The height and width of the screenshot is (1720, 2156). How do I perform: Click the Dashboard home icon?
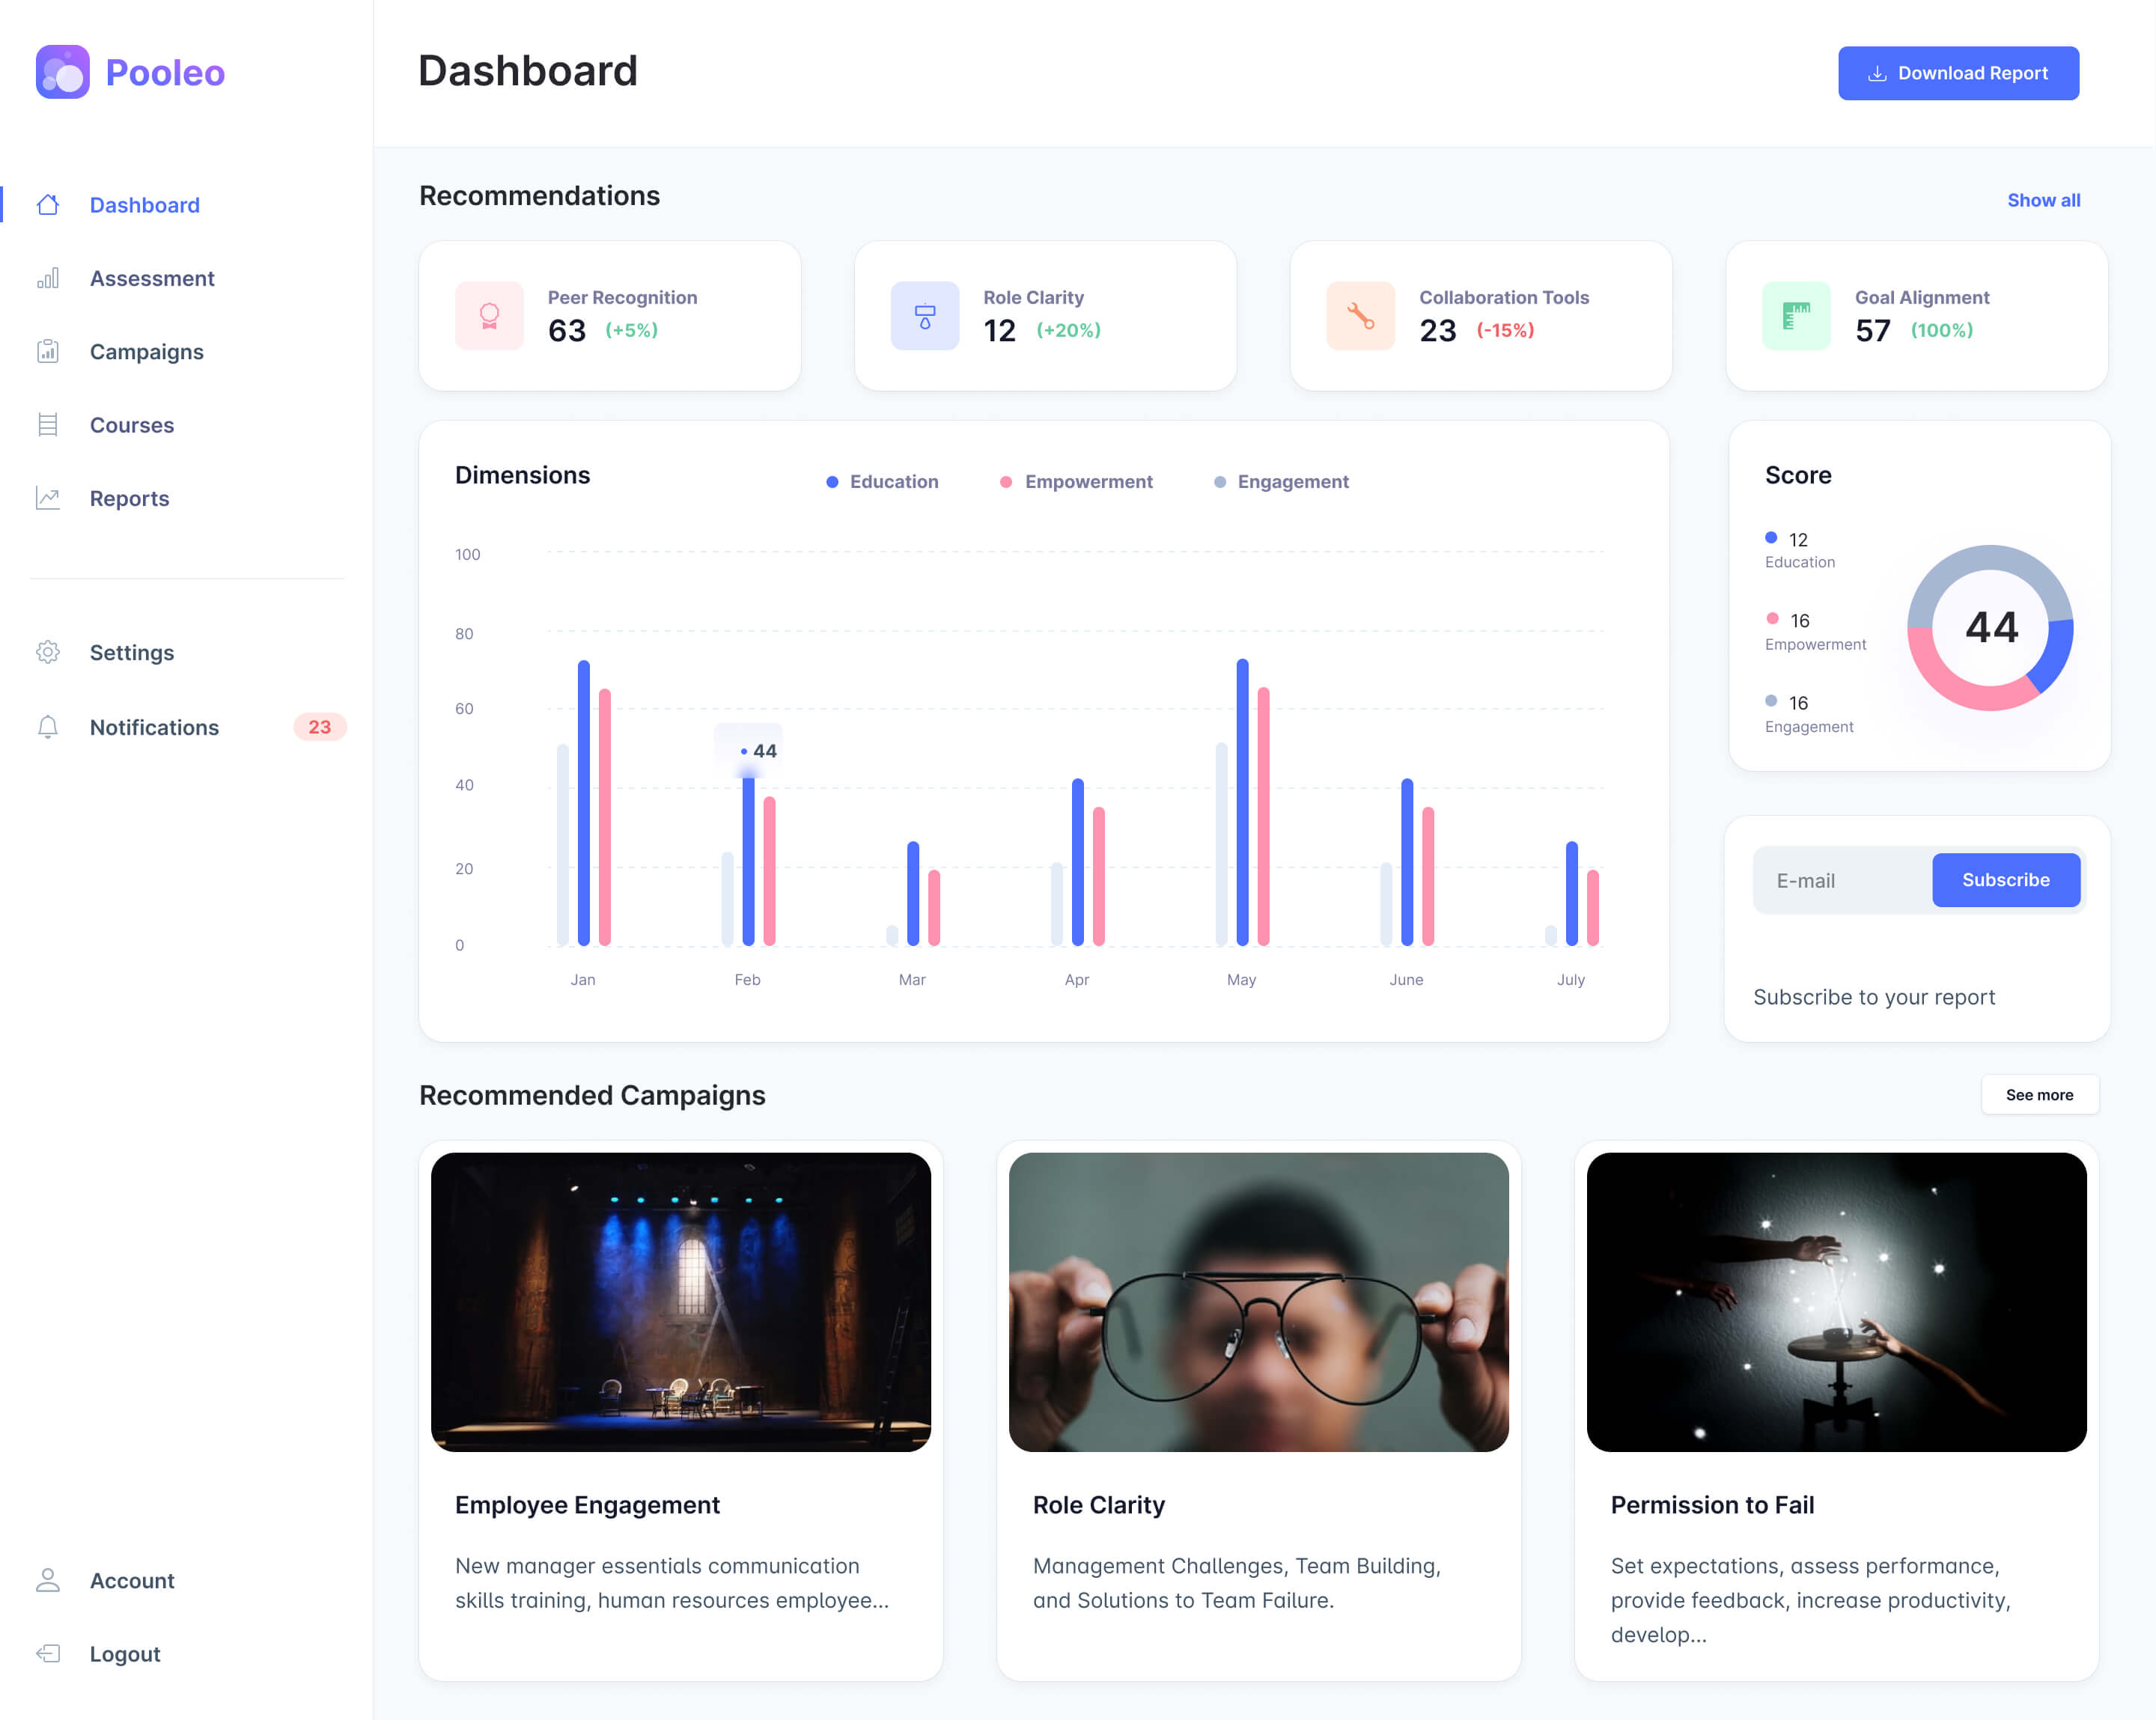[48, 205]
